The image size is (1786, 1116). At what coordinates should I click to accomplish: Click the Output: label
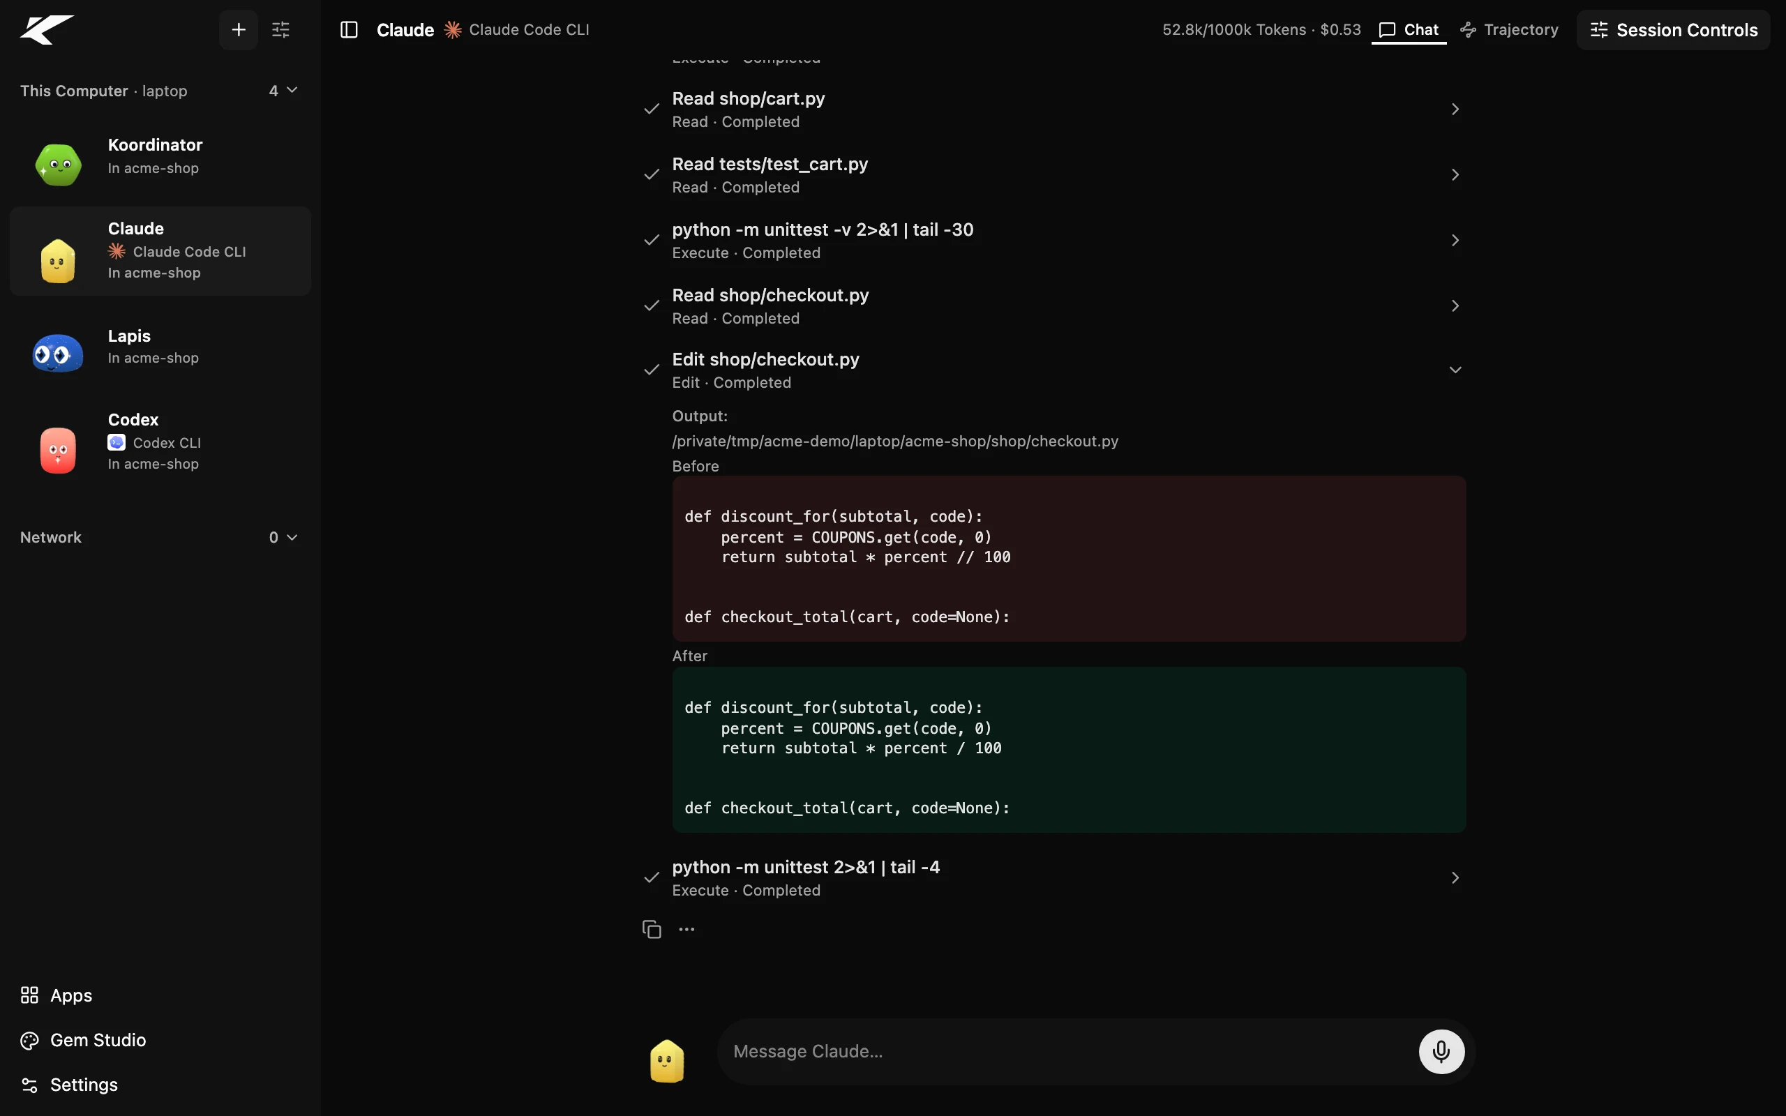tap(700, 416)
